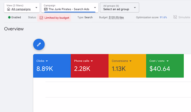Viewport: 191px width, 112px height.
Task: Open the Ad groups dropdown
Action: (135, 7)
